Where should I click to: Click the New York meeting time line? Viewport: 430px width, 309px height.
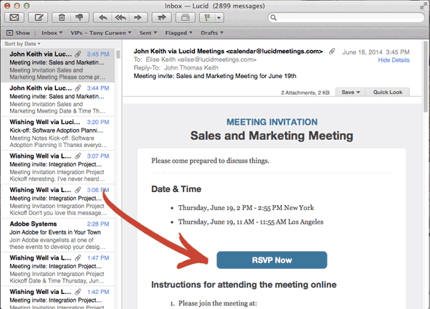[246, 208]
